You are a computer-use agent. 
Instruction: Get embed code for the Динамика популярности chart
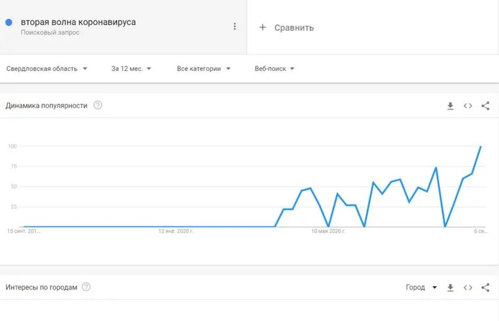click(x=468, y=106)
